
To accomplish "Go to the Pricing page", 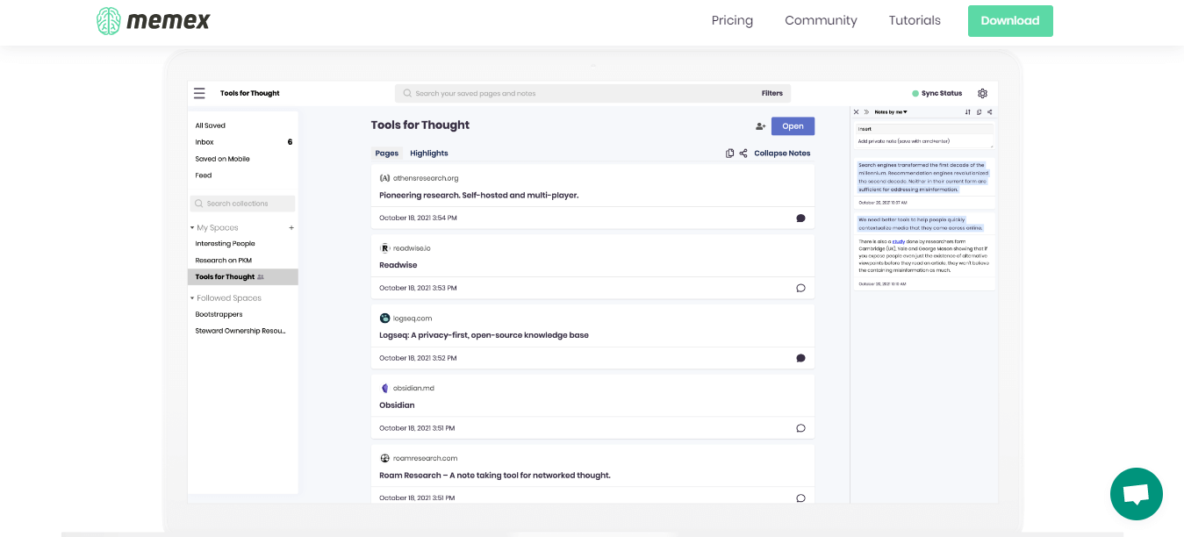I will click(x=732, y=20).
